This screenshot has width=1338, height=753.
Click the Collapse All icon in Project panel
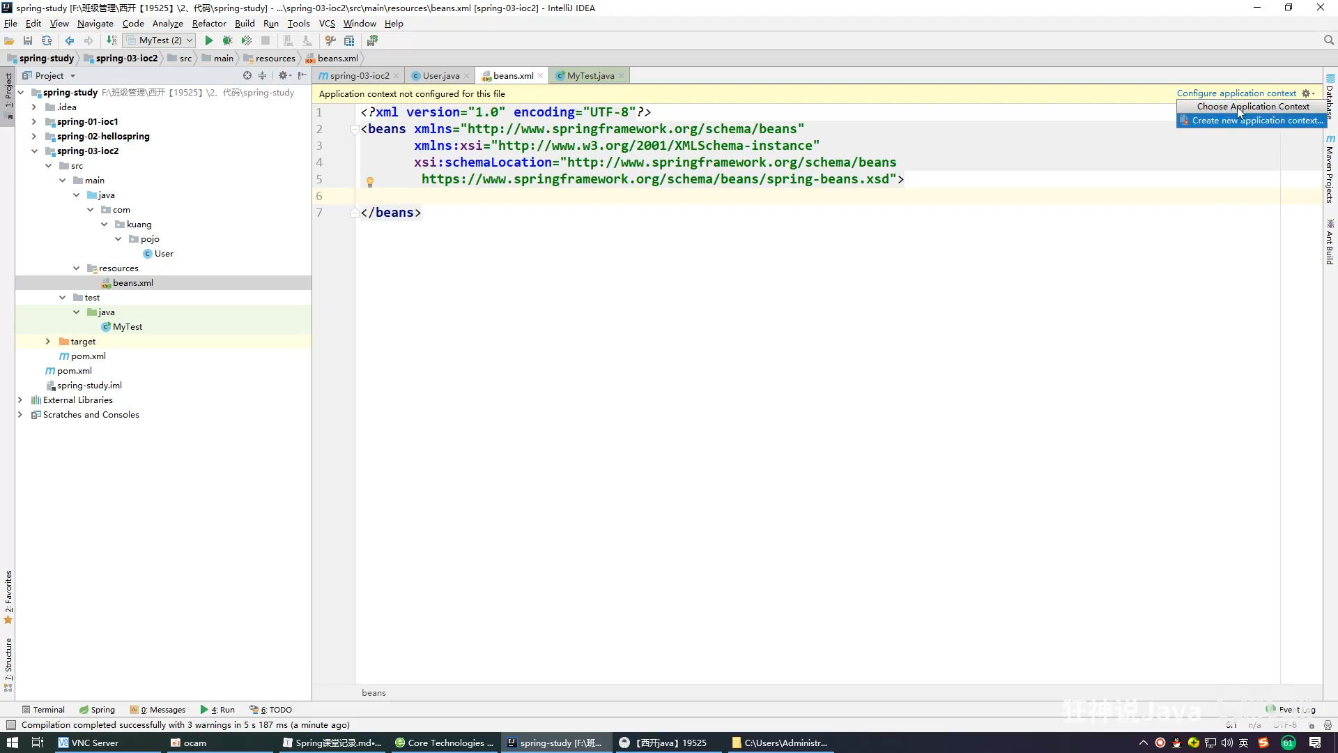263,75
